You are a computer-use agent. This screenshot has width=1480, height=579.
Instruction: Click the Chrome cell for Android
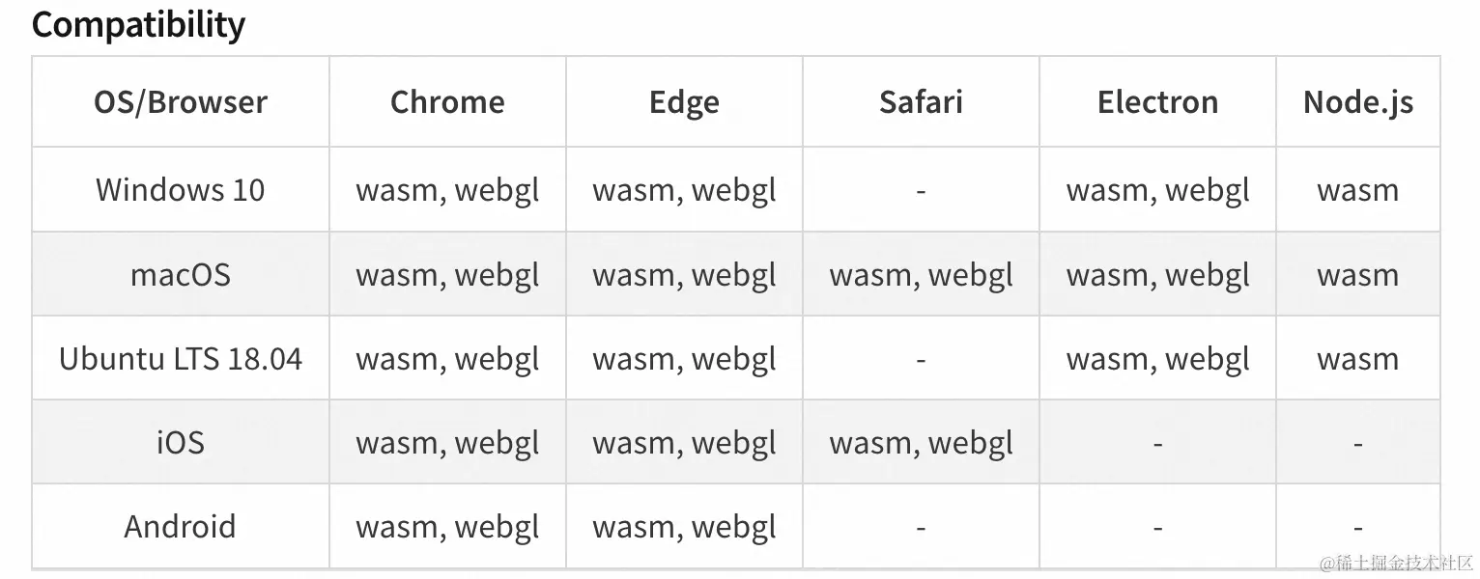(447, 527)
